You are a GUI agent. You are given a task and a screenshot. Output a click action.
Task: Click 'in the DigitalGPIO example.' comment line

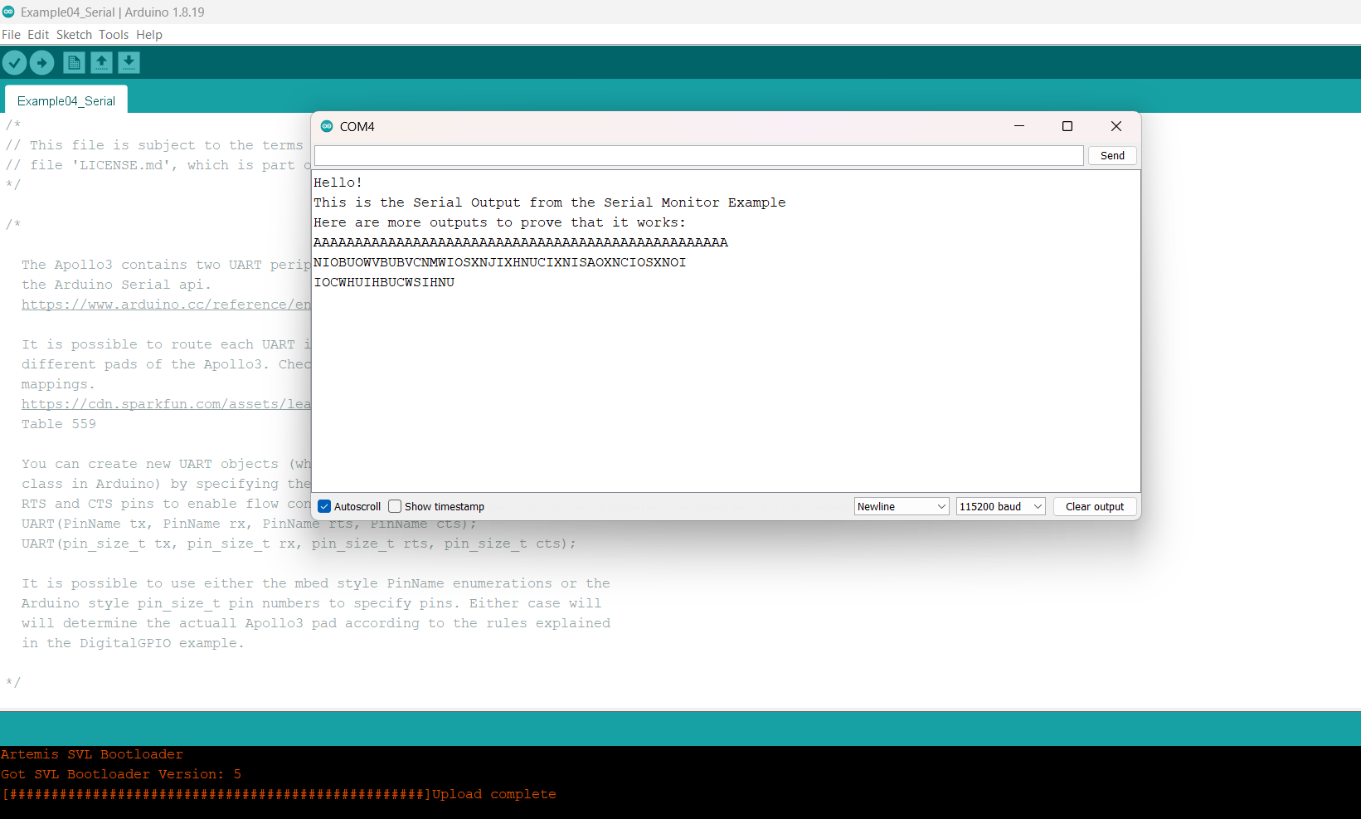pos(133,643)
